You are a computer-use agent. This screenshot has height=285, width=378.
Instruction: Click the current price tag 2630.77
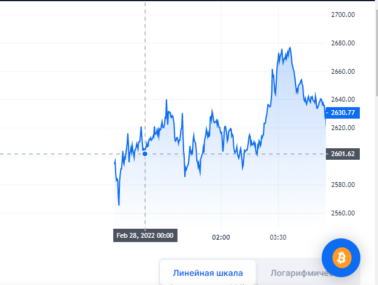(343, 113)
